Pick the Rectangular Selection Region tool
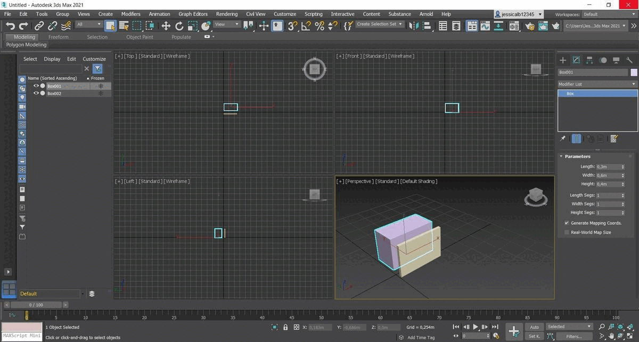The image size is (639, 342). [137, 25]
